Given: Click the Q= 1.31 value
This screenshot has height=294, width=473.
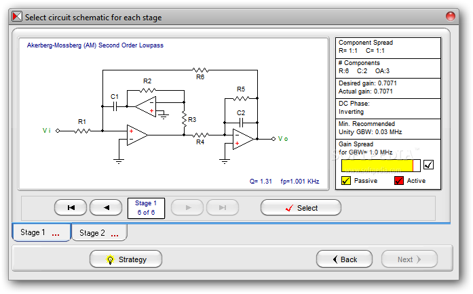Looking at the screenshot, I should pyautogui.click(x=261, y=182).
